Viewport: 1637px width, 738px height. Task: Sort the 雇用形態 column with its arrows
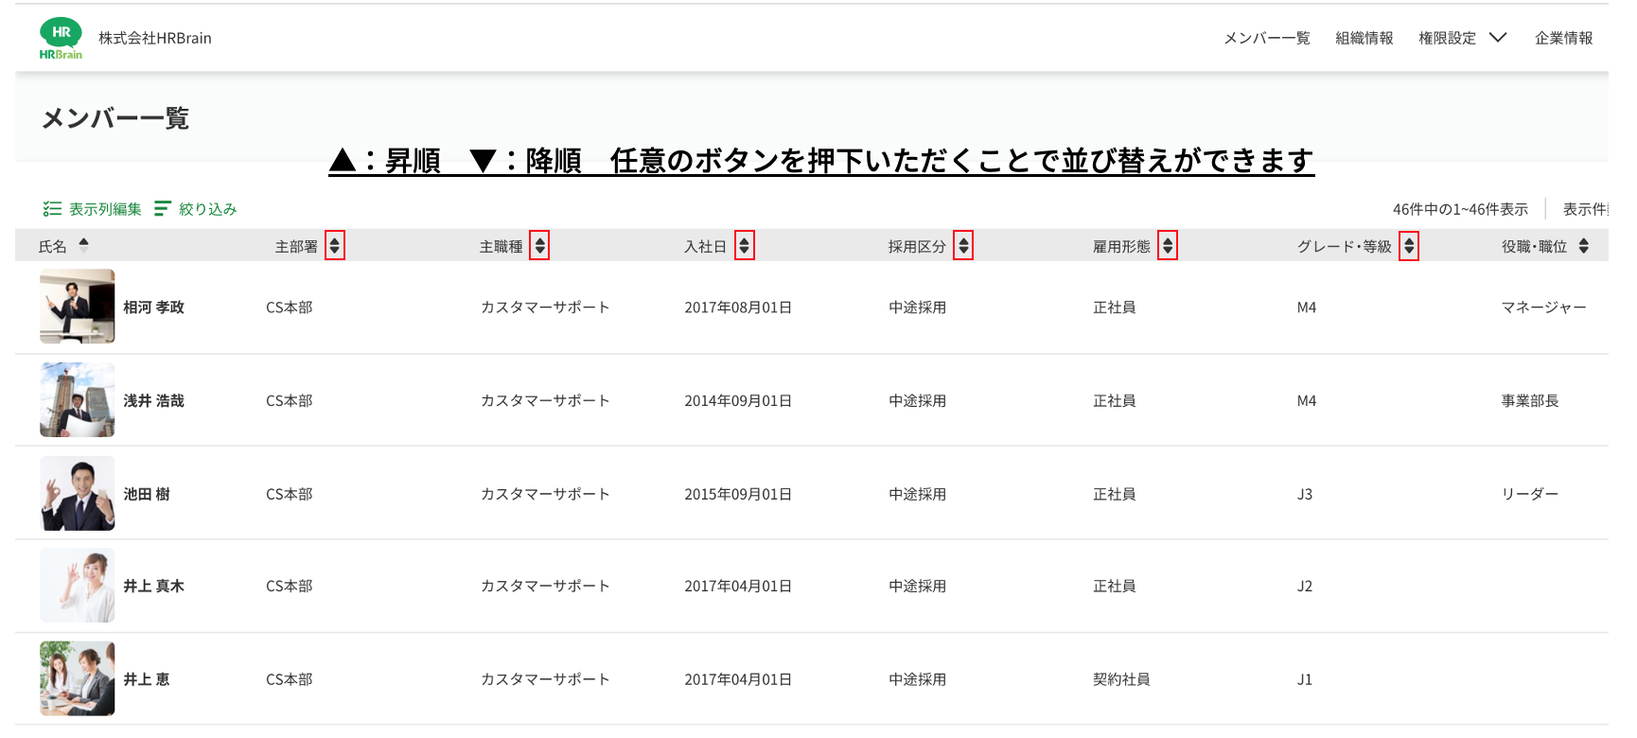click(x=1168, y=246)
